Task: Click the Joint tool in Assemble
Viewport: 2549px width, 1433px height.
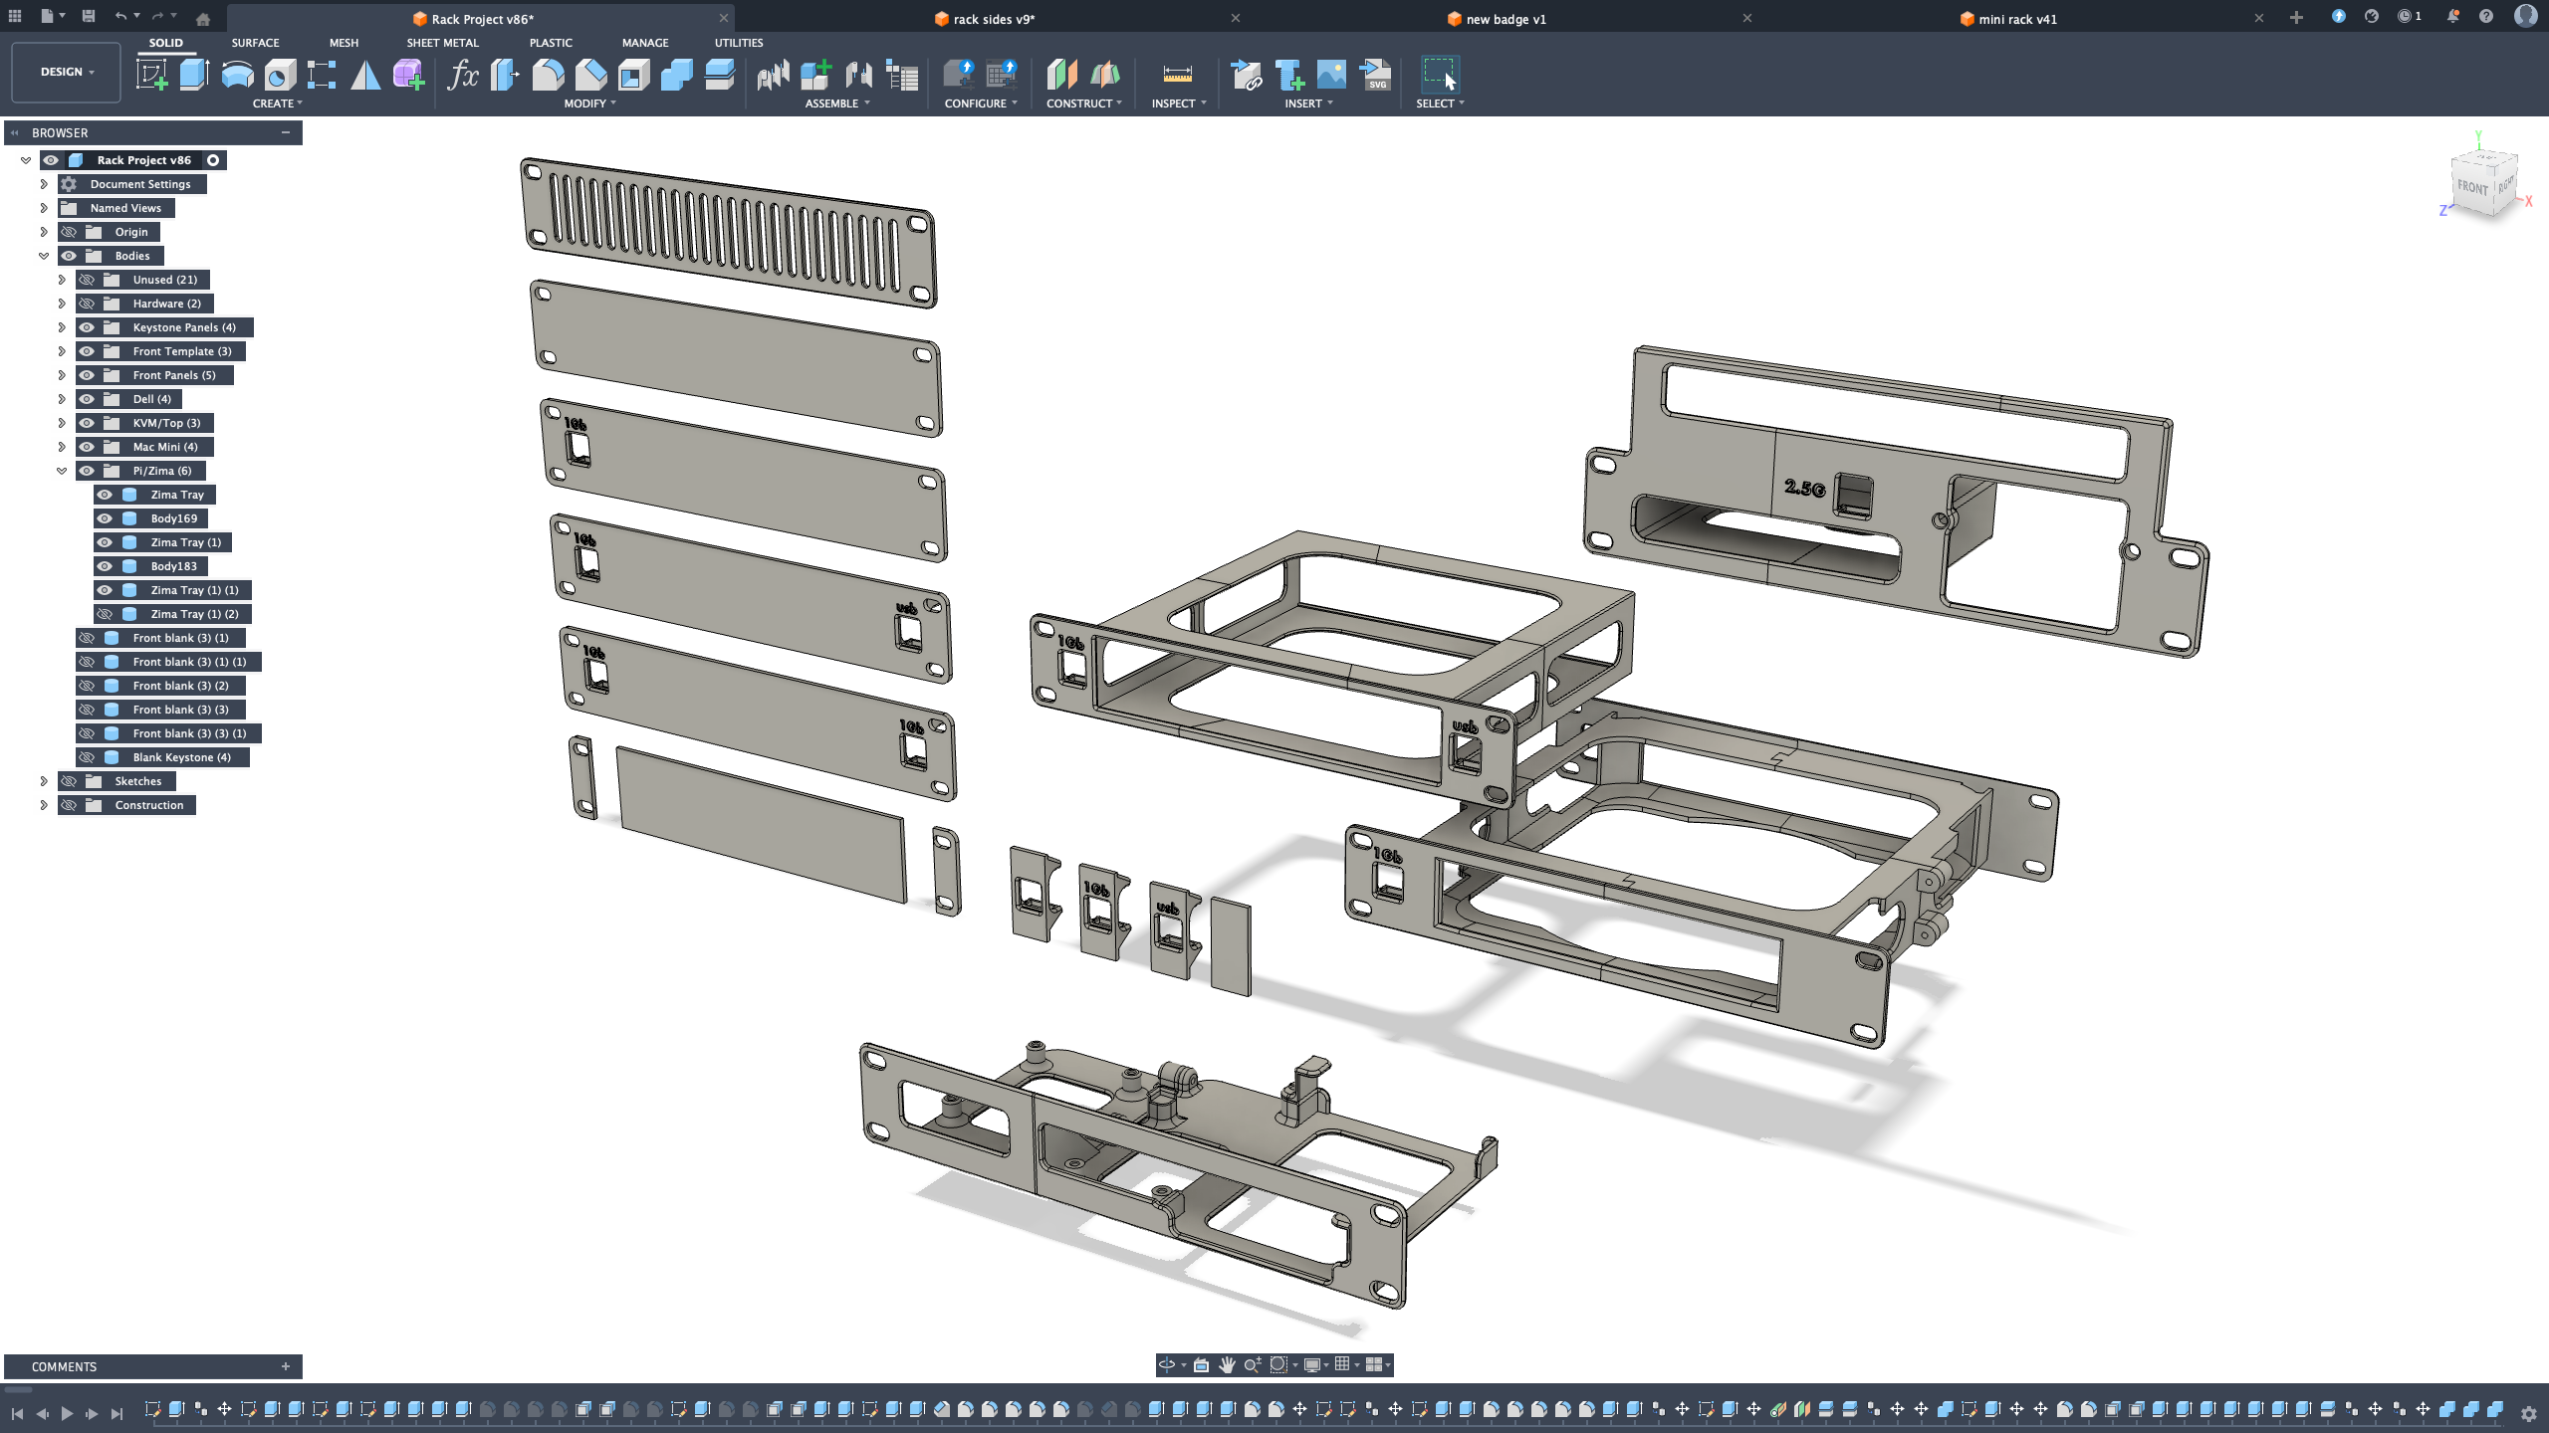Action: tap(858, 75)
